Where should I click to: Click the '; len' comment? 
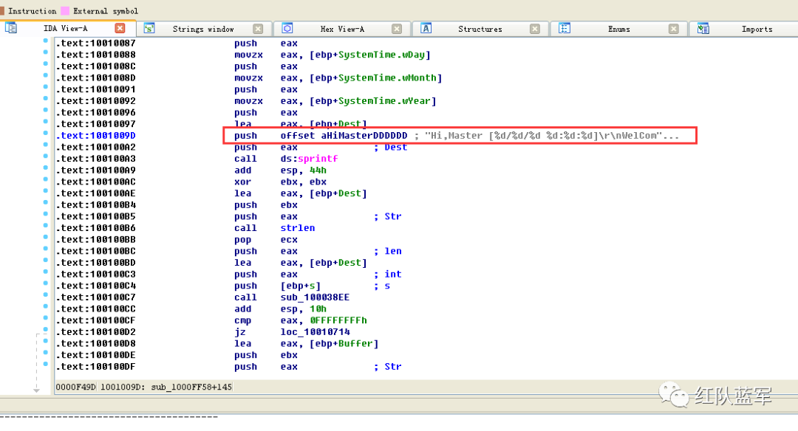click(387, 251)
